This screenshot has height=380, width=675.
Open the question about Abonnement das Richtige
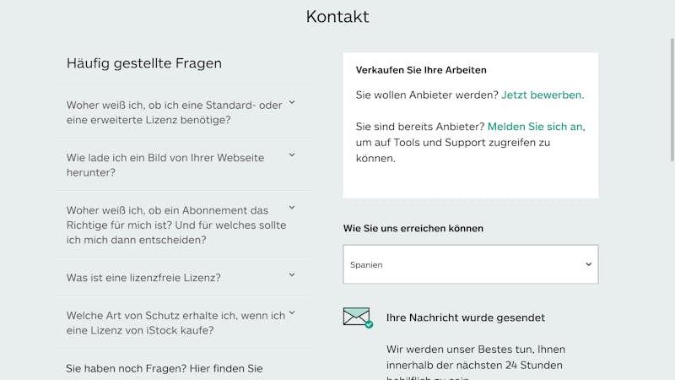[176, 225]
